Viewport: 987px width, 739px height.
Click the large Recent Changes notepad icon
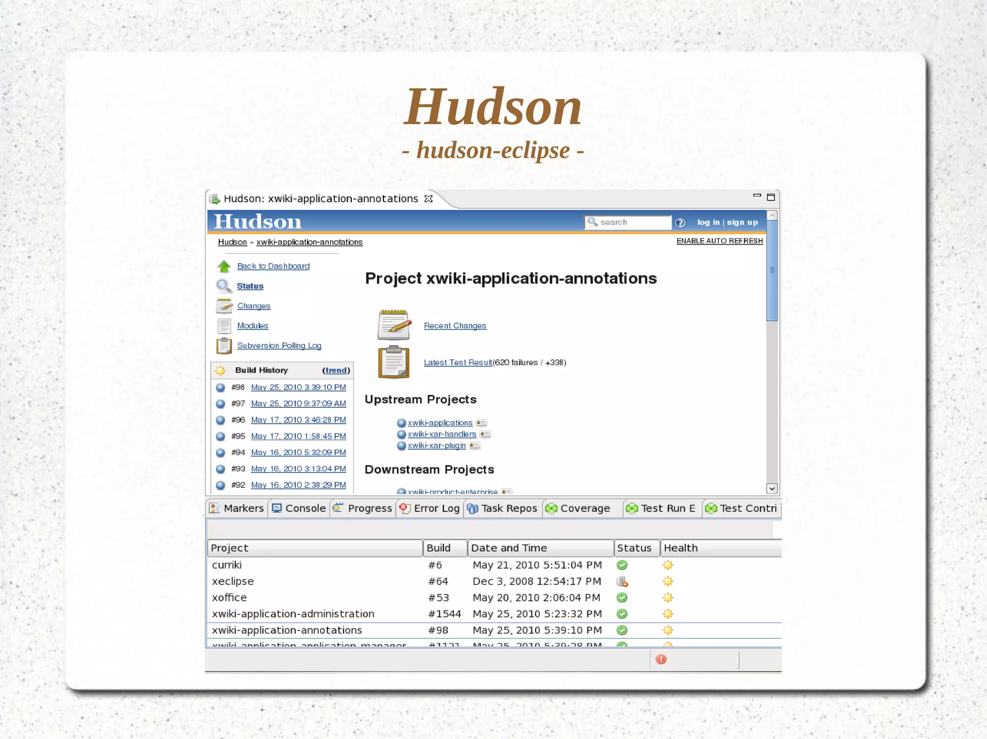click(x=394, y=325)
